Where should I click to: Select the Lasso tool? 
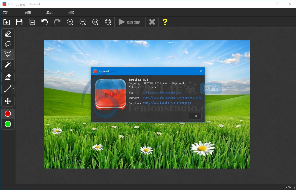(x=8, y=44)
